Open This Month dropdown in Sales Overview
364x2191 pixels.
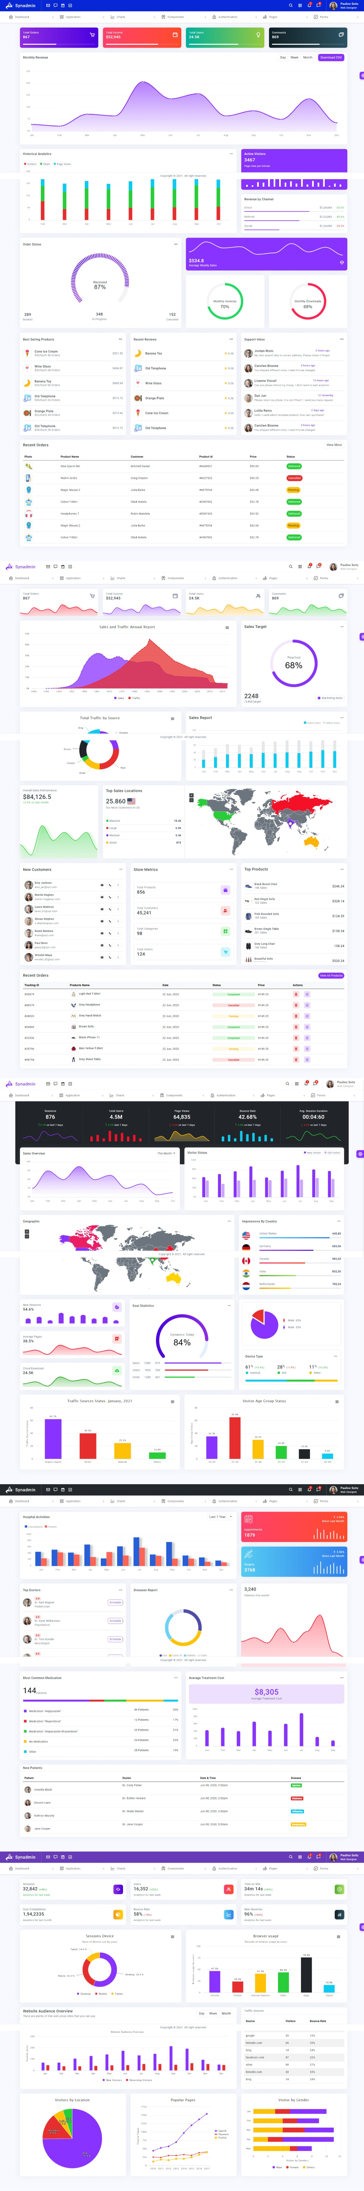(166, 1153)
